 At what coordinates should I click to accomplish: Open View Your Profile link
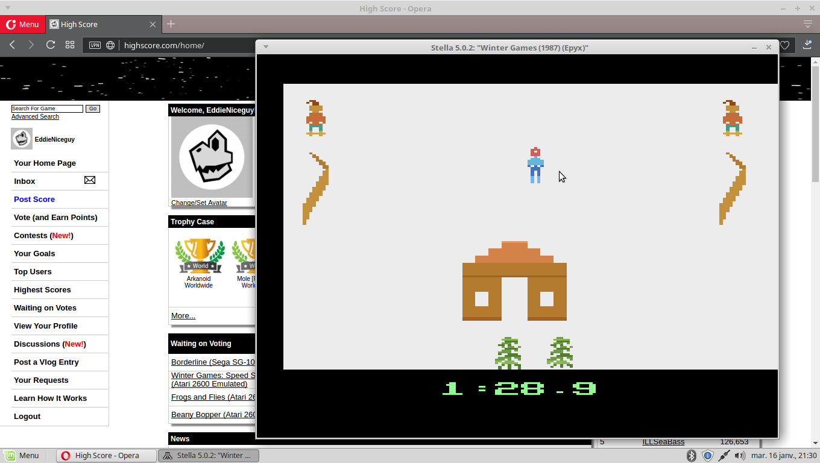(x=46, y=326)
